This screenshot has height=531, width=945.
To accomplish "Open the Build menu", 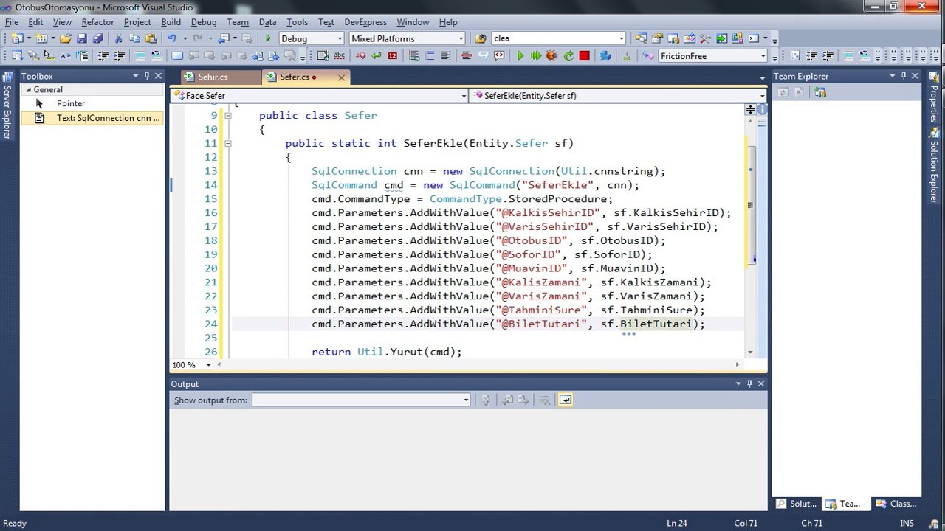I will (x=171, y=22).
